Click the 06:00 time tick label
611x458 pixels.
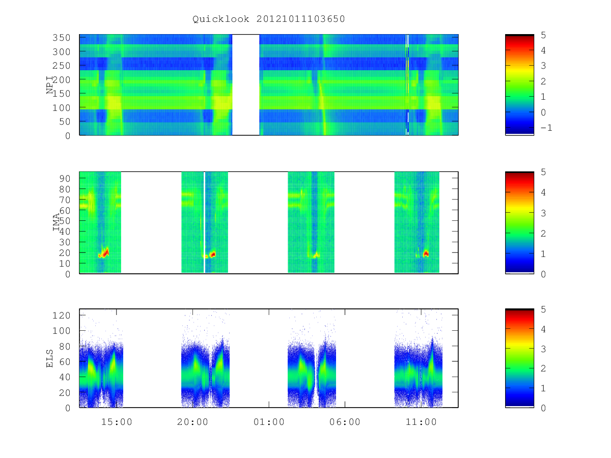click(345, 422)
